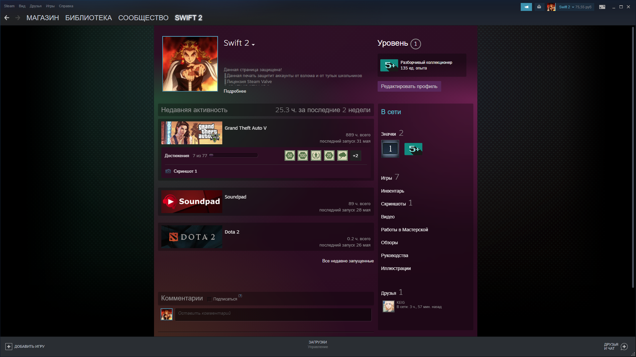Open the Скриншот 1 link

coord(185,171)
